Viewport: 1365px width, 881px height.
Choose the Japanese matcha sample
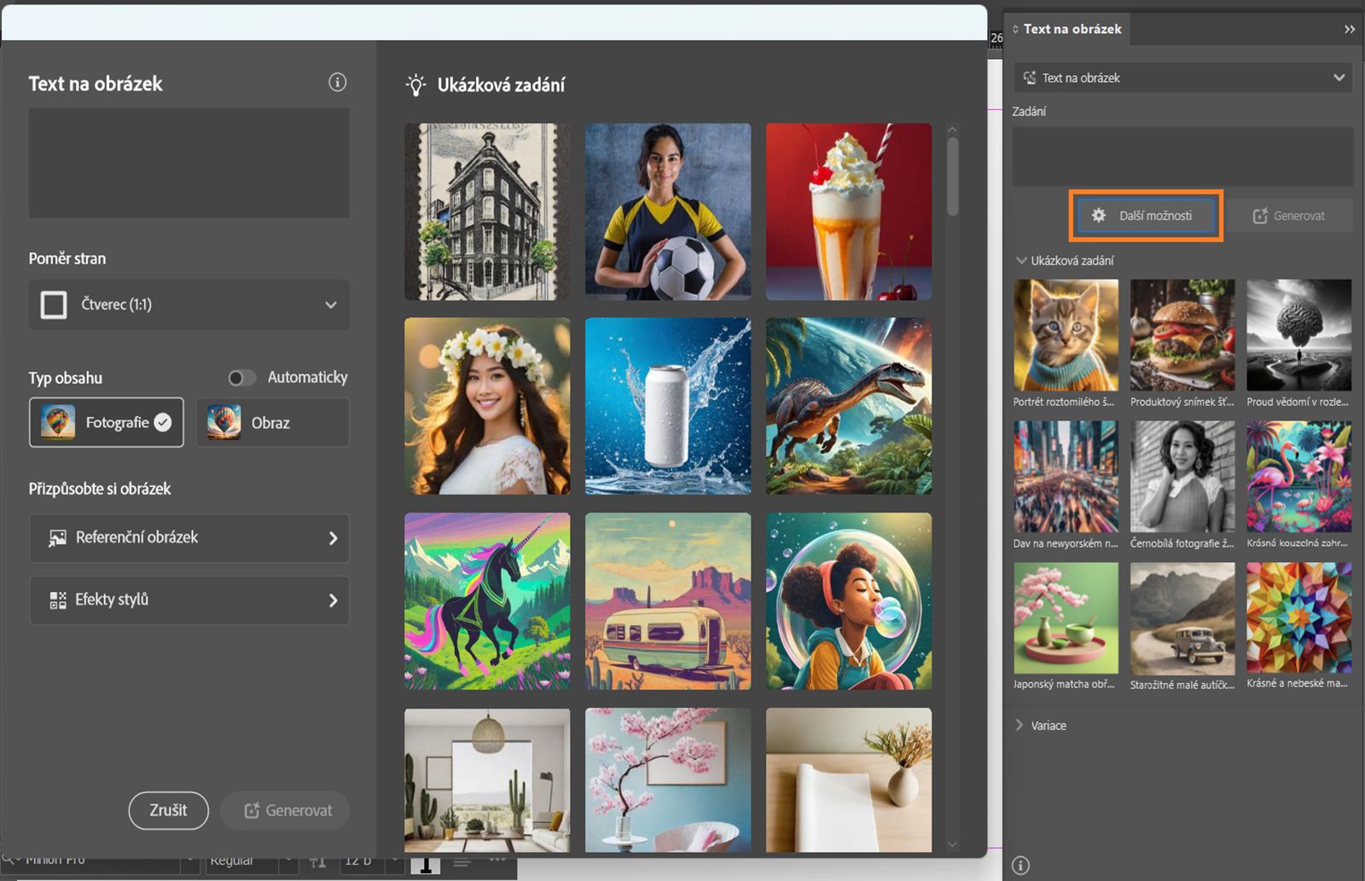coord(1066,618)
